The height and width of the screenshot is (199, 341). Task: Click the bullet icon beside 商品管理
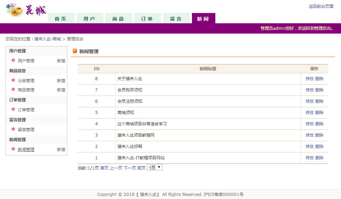13,89
